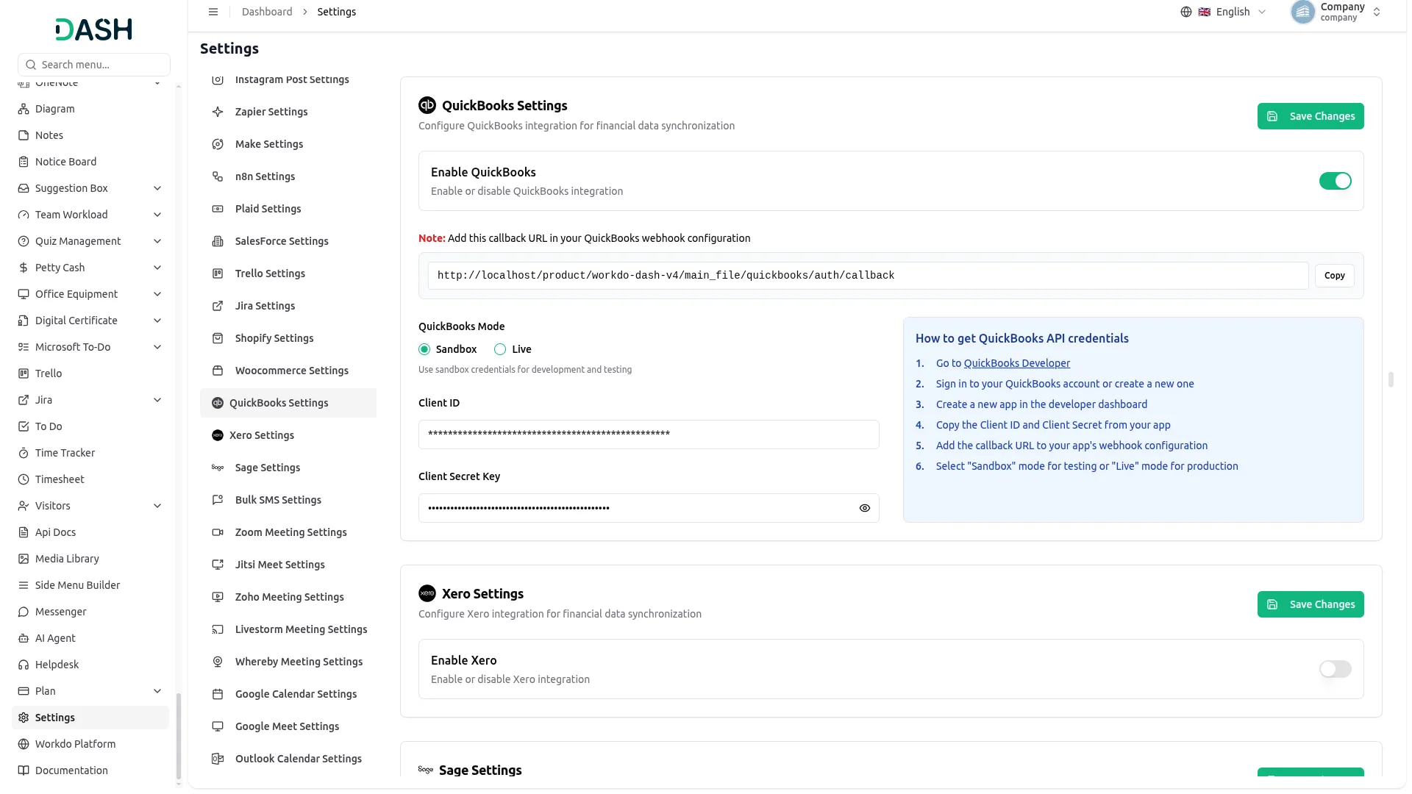Click the Messenger chat bubble icon

pyautogui.click(x=24, y=612)
